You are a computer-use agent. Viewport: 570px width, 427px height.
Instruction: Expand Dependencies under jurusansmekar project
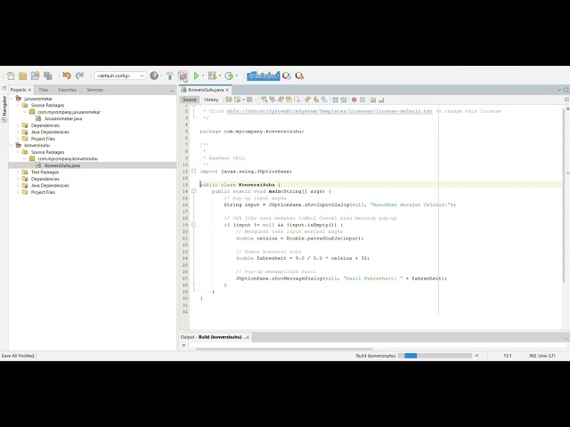click(x=18, y=125)
